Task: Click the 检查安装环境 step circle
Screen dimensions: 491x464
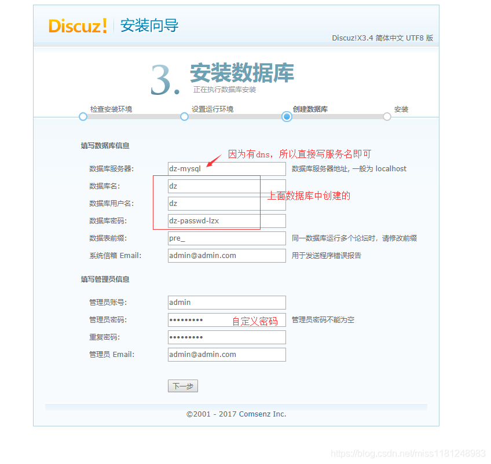Action: (83, 117)
